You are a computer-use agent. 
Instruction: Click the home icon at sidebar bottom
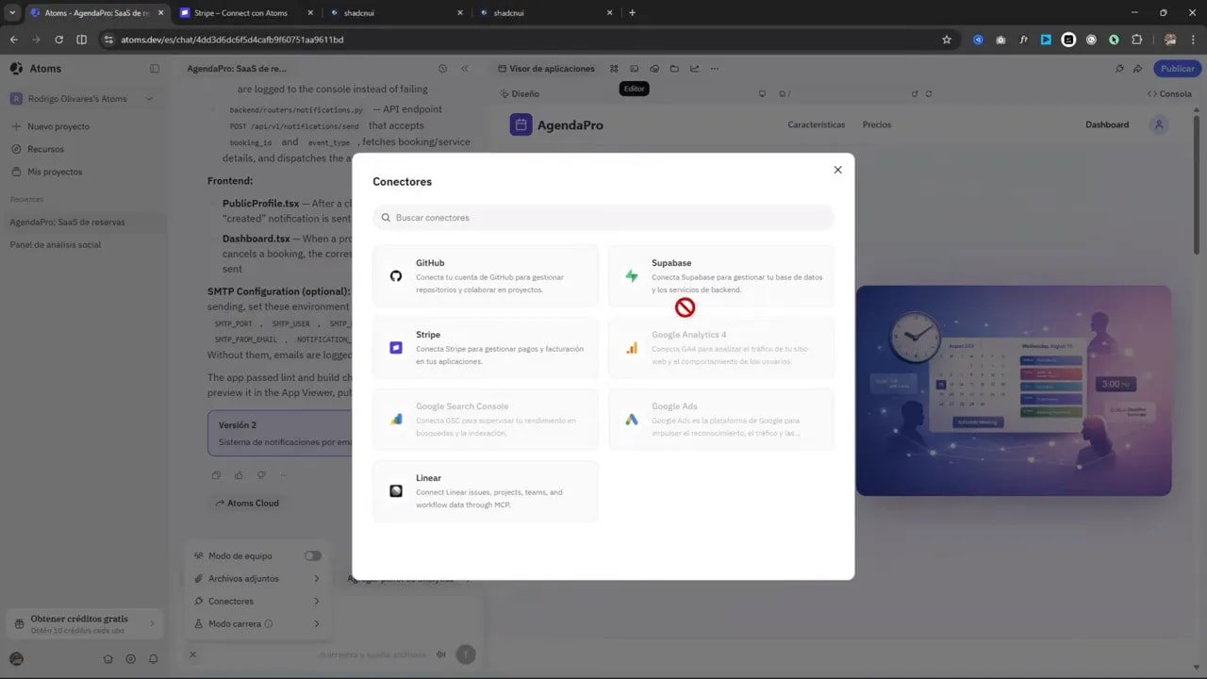click(107, 659)
